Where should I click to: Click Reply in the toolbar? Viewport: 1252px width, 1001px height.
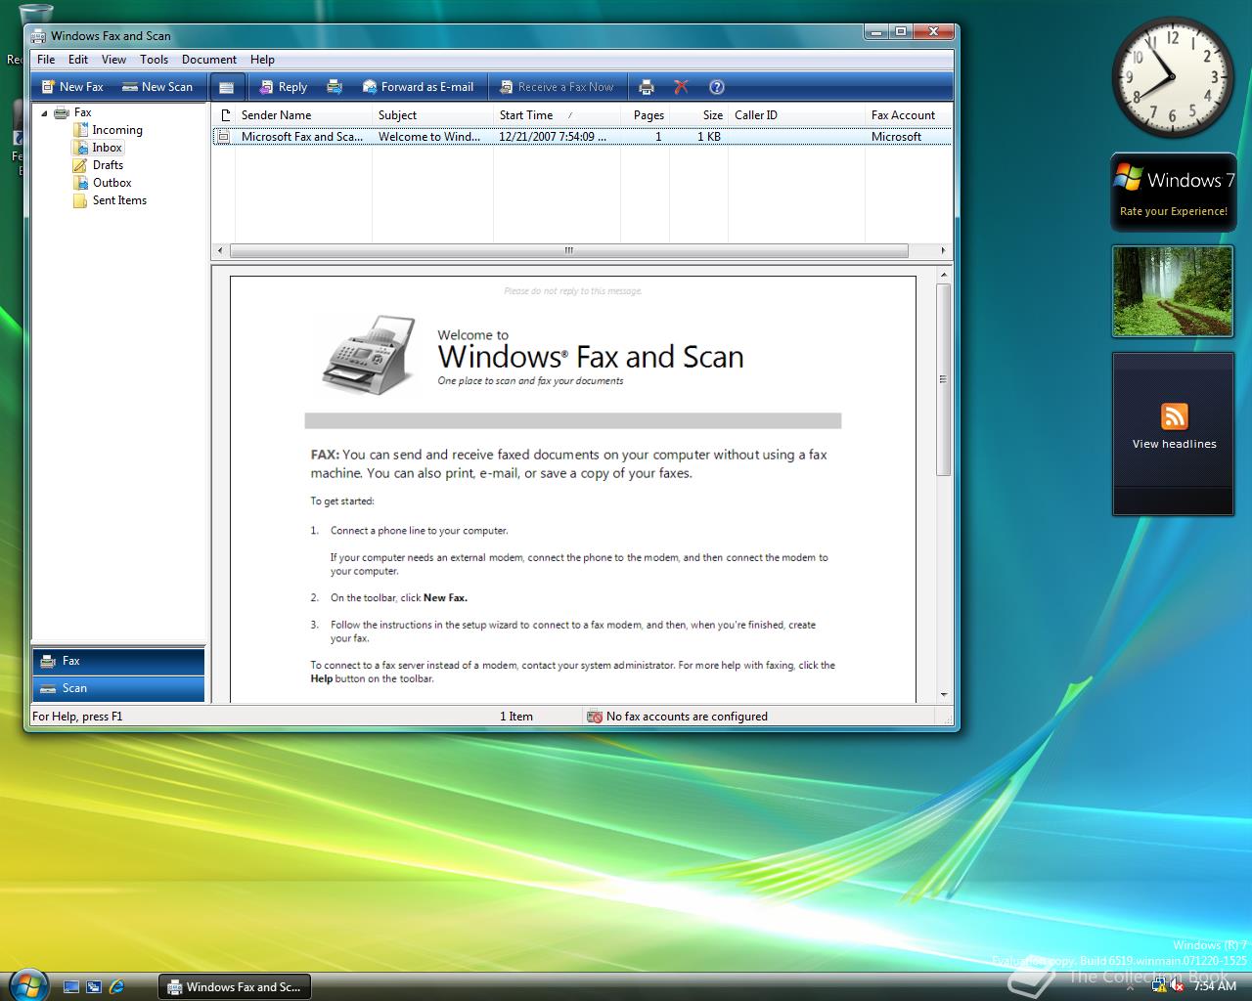click(x=283, y=87)
